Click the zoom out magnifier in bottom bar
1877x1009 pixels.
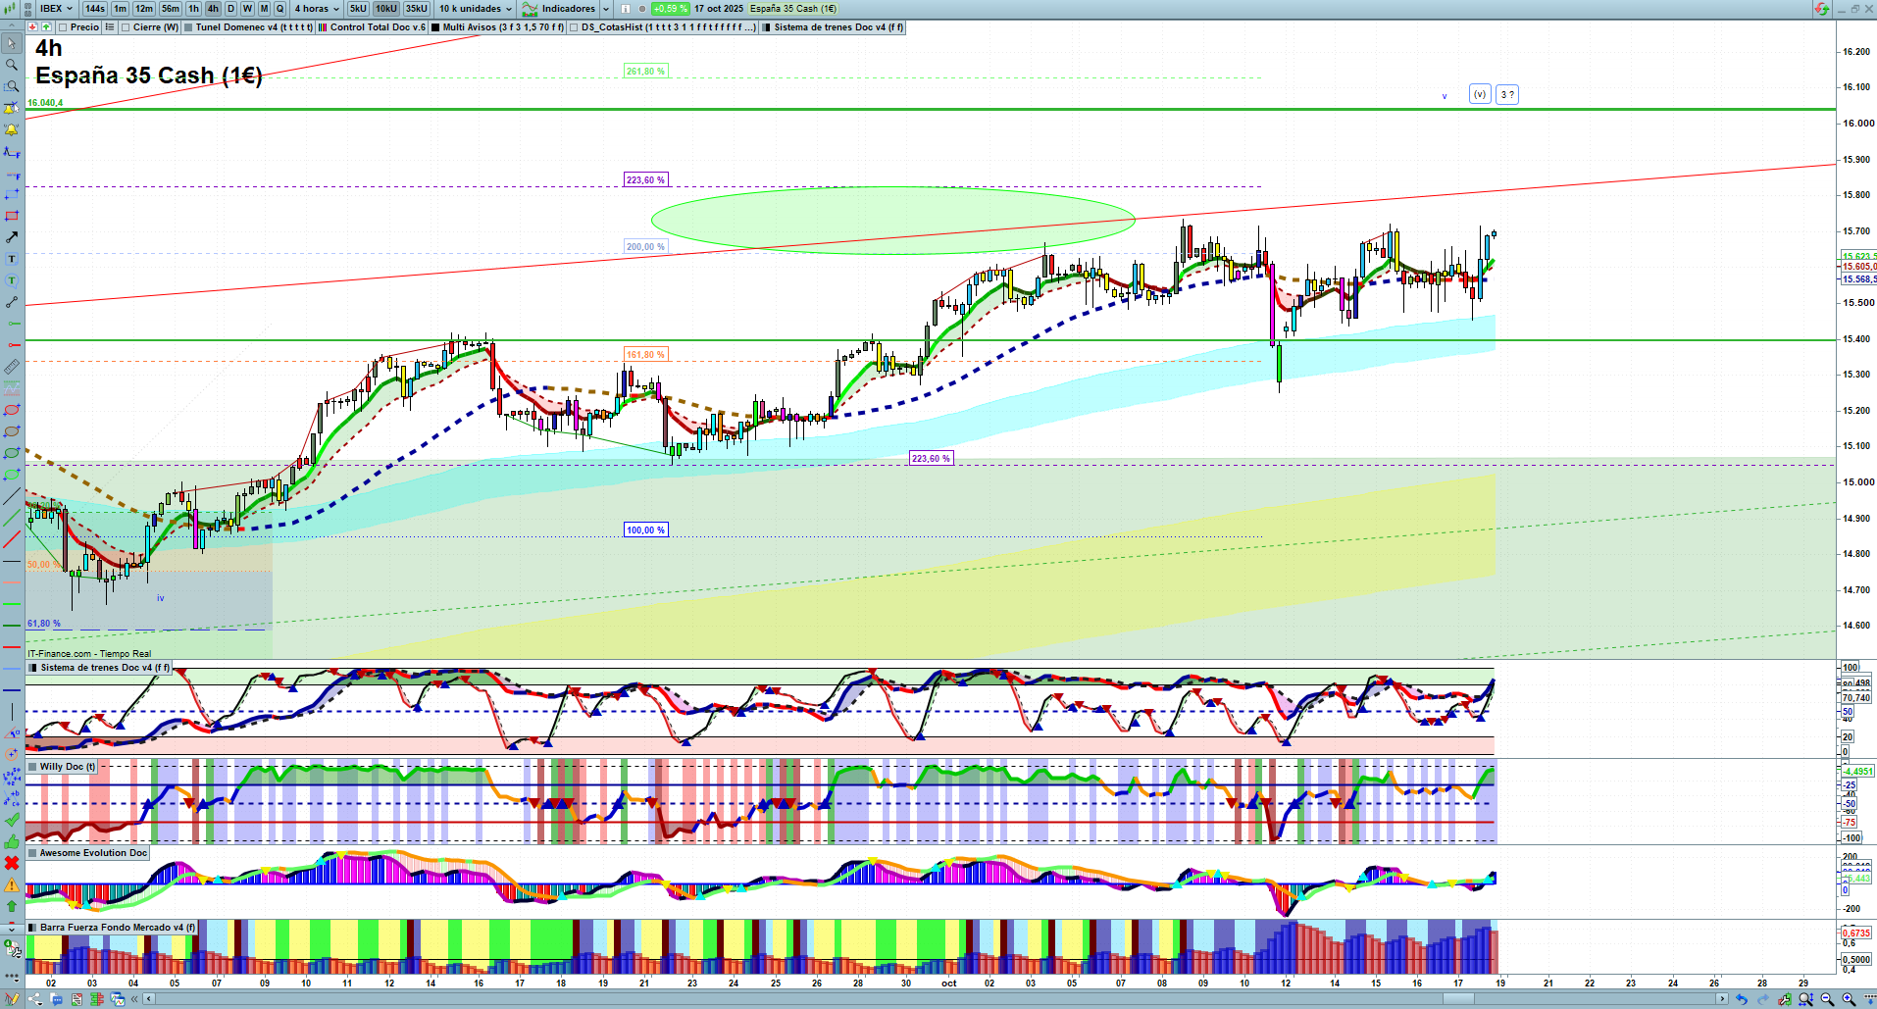pos(1828,999)
